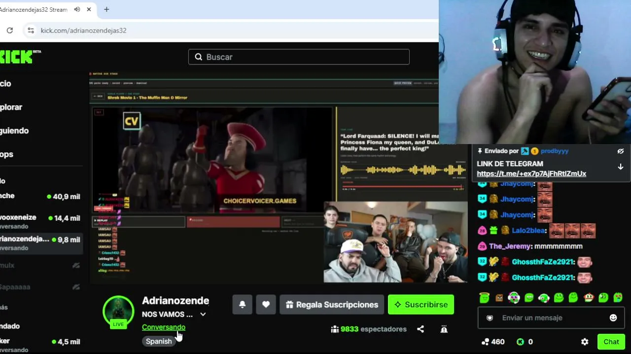Share the stream using the share icon
631x354 pixels.
pyautogui.click(x=421, y=329)
